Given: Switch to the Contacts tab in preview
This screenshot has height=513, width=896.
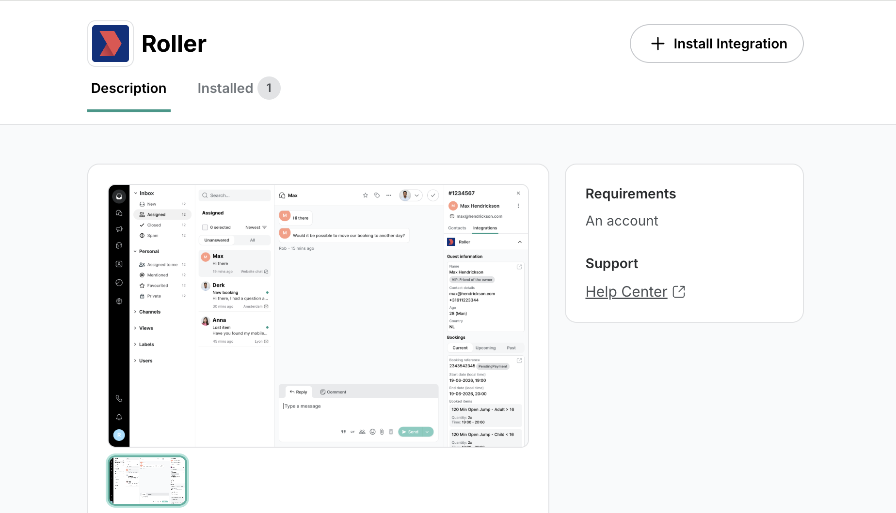Looking at the screenshot, I should click(457, 228).
